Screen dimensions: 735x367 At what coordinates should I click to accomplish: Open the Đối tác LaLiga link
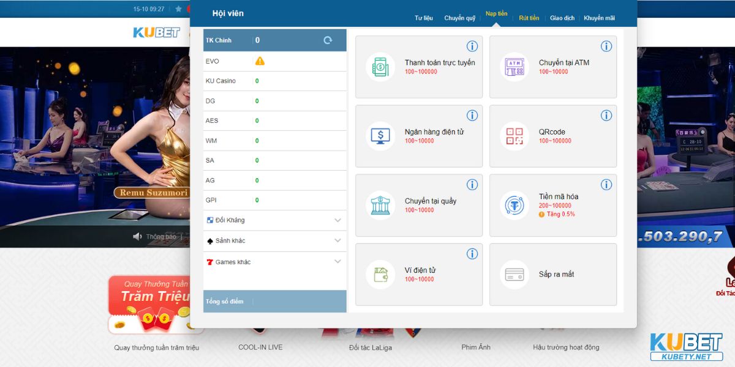[371, 347]
